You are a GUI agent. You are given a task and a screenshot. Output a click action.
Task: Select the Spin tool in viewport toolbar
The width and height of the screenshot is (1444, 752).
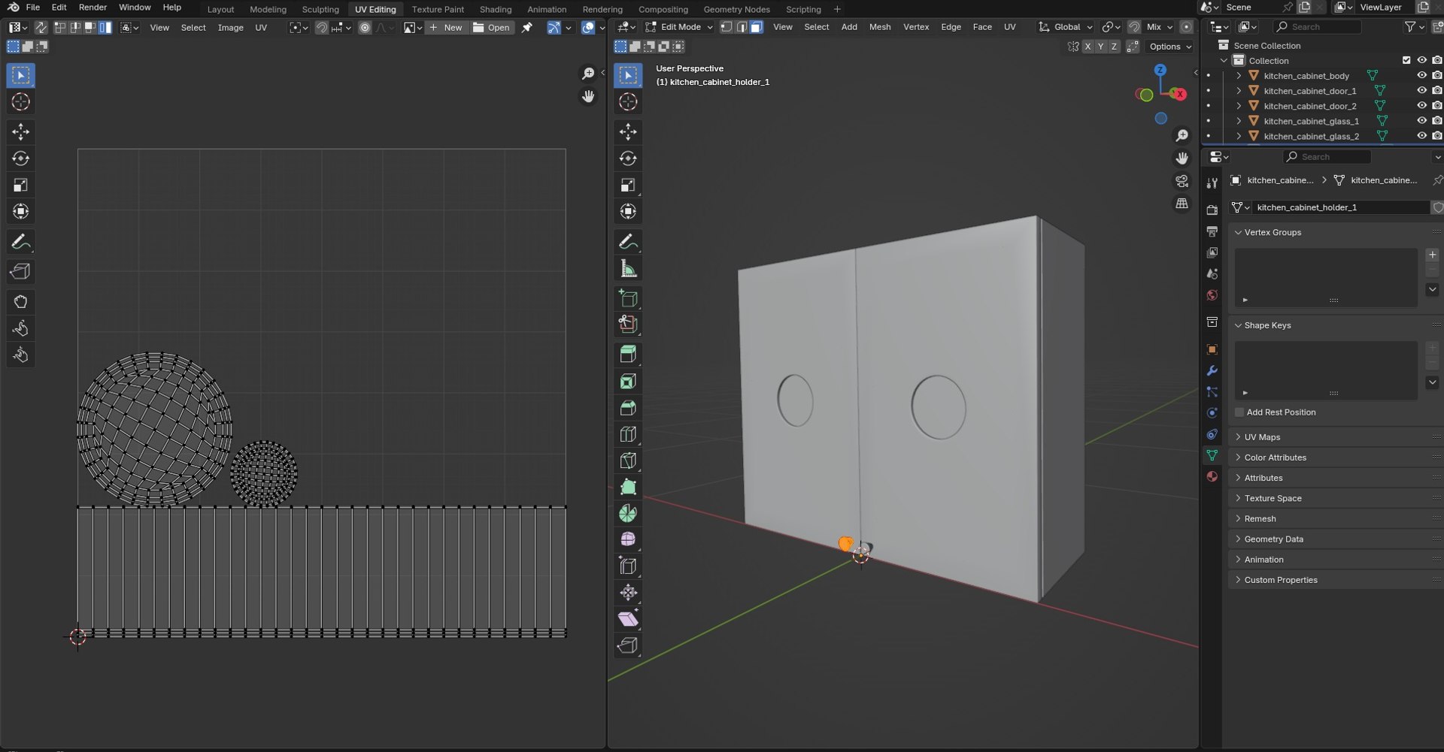click(628, 514)
